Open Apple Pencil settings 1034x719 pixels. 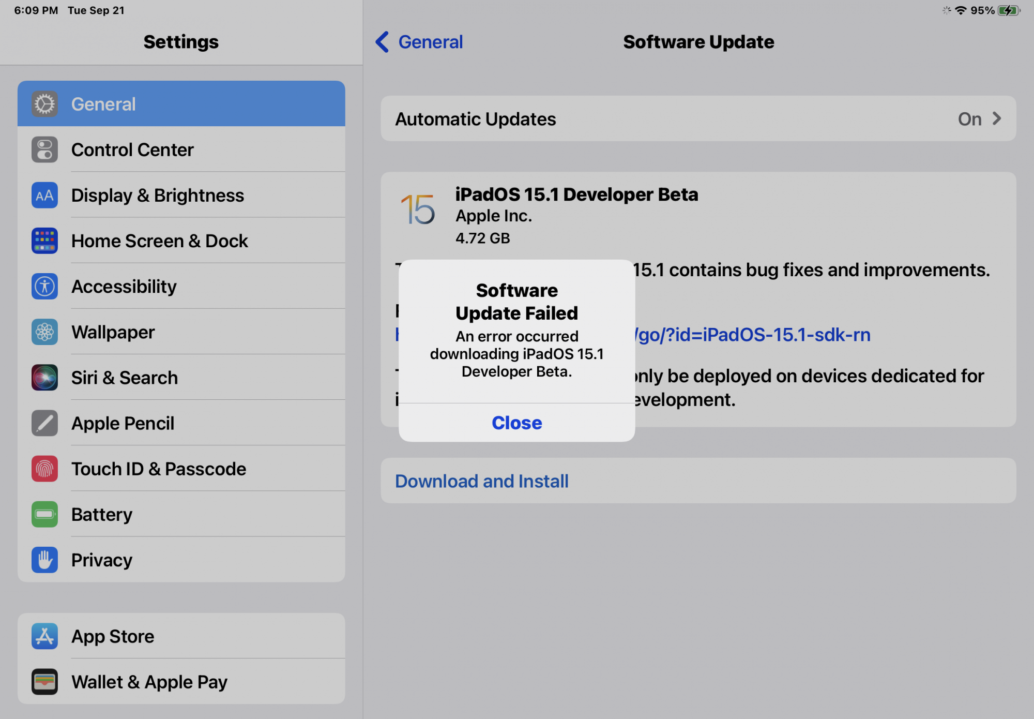coord(181,423)
